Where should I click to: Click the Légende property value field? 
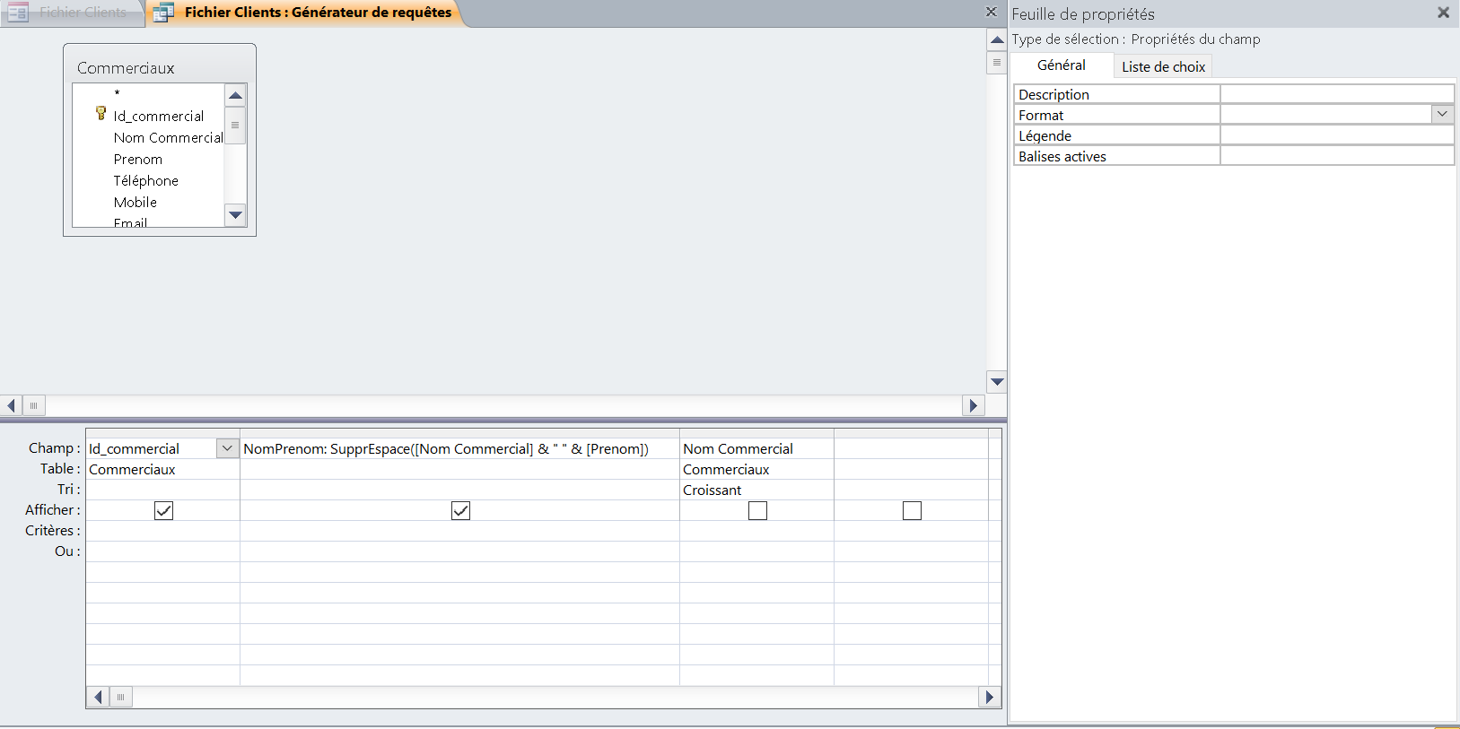(x=1337, y=135)
